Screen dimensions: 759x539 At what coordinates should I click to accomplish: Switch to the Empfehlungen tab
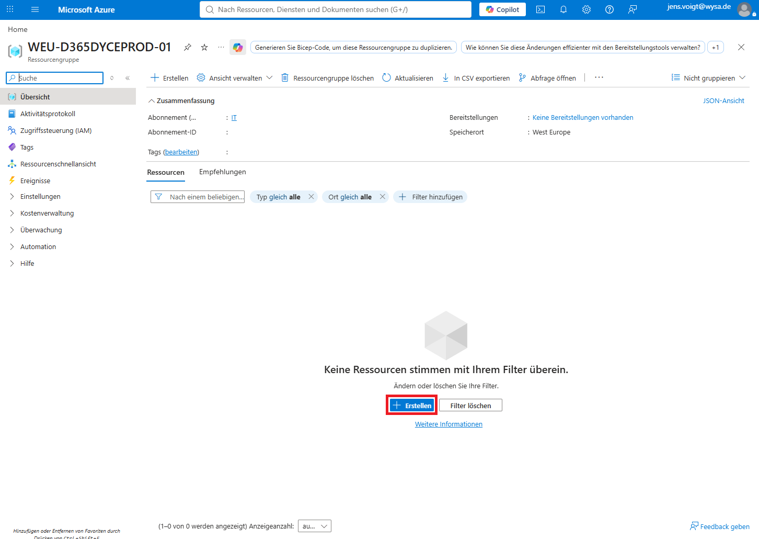223,172
